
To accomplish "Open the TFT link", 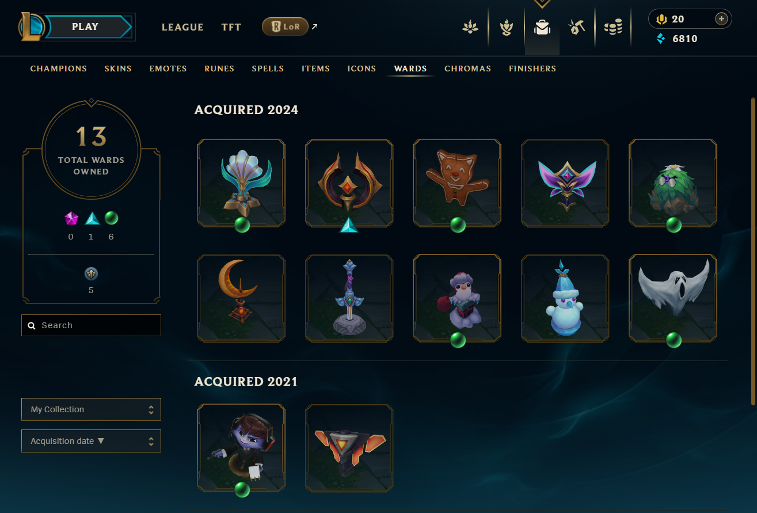I will (231, 27).
